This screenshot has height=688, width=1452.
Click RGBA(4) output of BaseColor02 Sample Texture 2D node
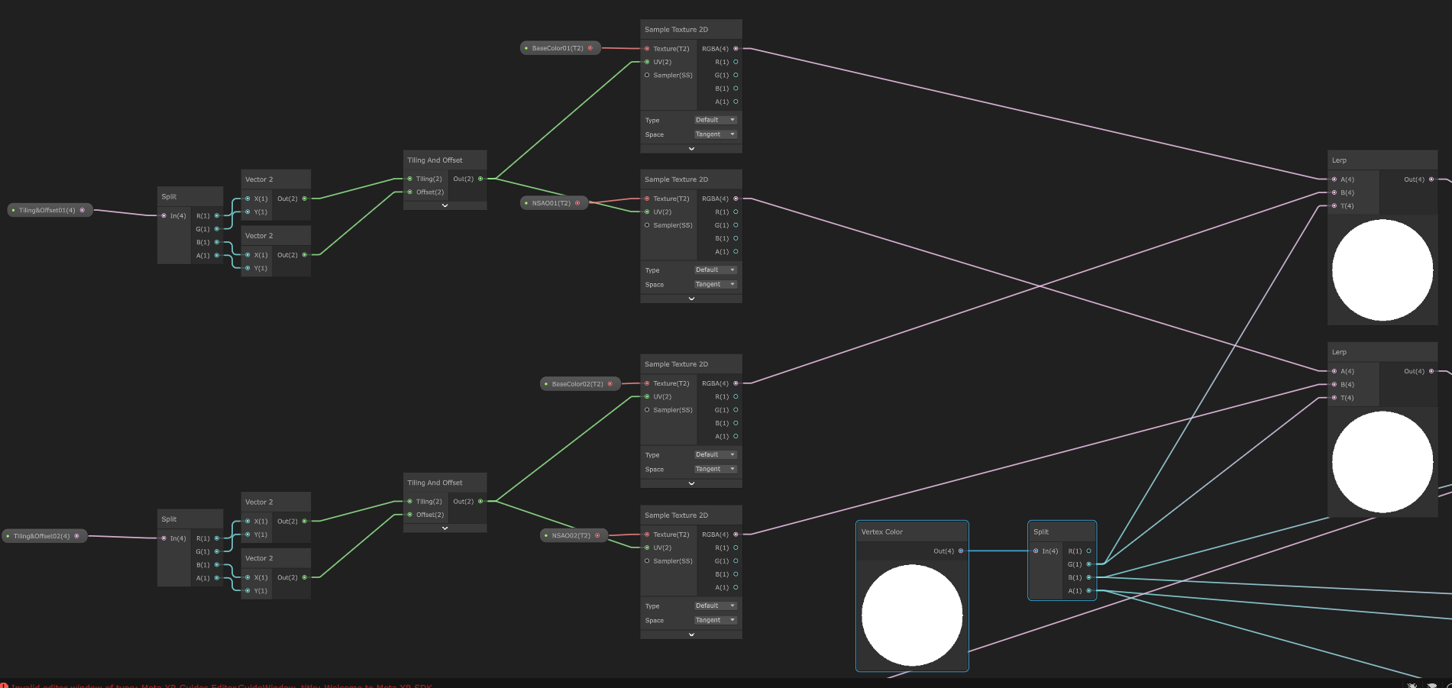tap(736, 383)
